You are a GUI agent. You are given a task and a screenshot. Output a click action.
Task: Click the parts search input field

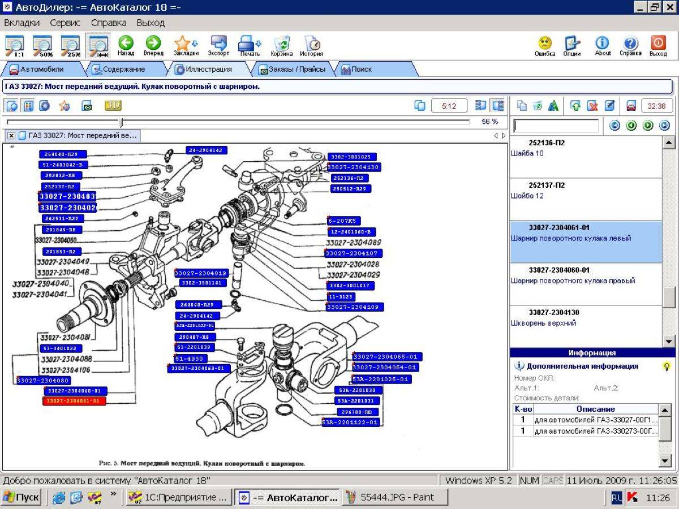[556, 126]
